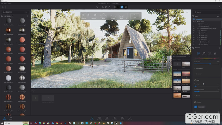Select the translate move gizmo tool
This screenshot has height=125, width=222.
(118, 7)
